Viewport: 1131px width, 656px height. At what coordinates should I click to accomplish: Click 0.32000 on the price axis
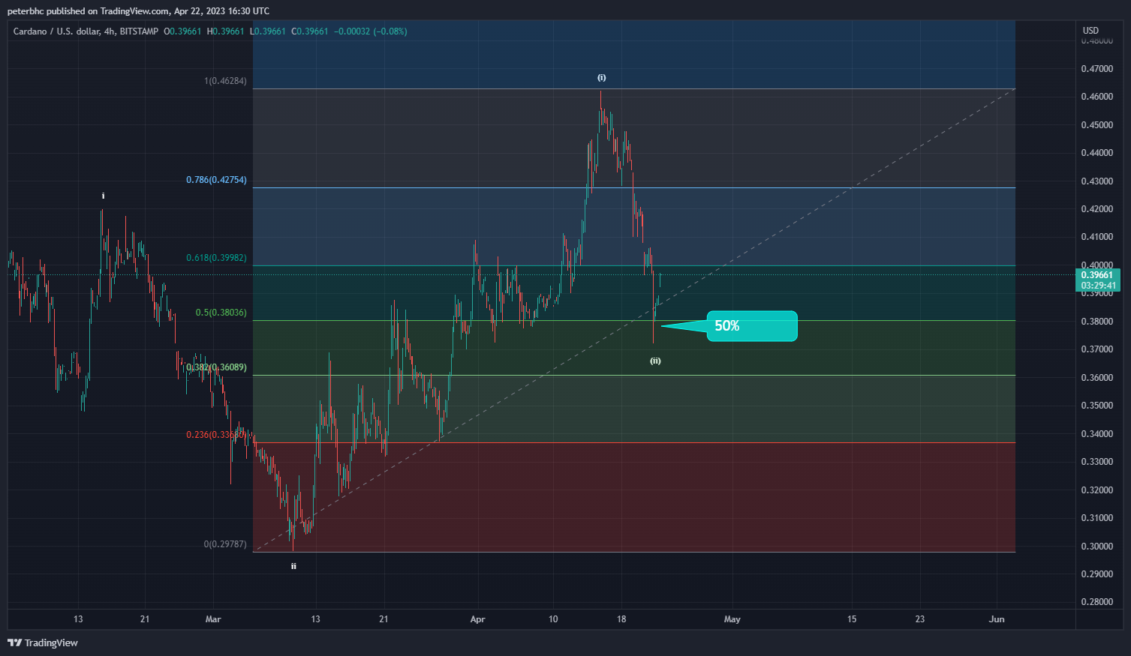pos(1097,490)
